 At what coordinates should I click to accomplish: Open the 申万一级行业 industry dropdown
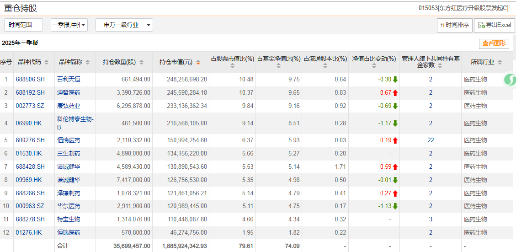click(x=124, y=25)
